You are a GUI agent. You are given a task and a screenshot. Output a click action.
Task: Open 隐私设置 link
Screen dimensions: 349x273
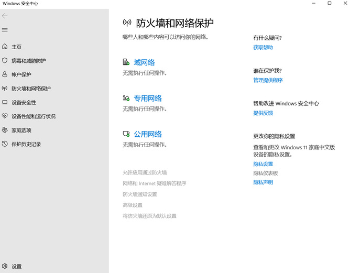(x=263, y=164)
